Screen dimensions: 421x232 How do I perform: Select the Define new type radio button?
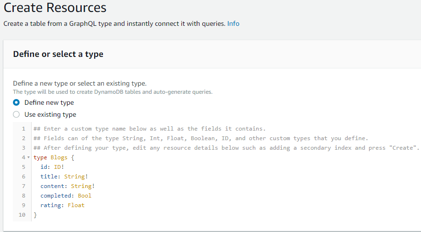coord(16,102)
